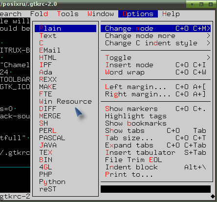Choose Print to... option

tap(155, 174)
